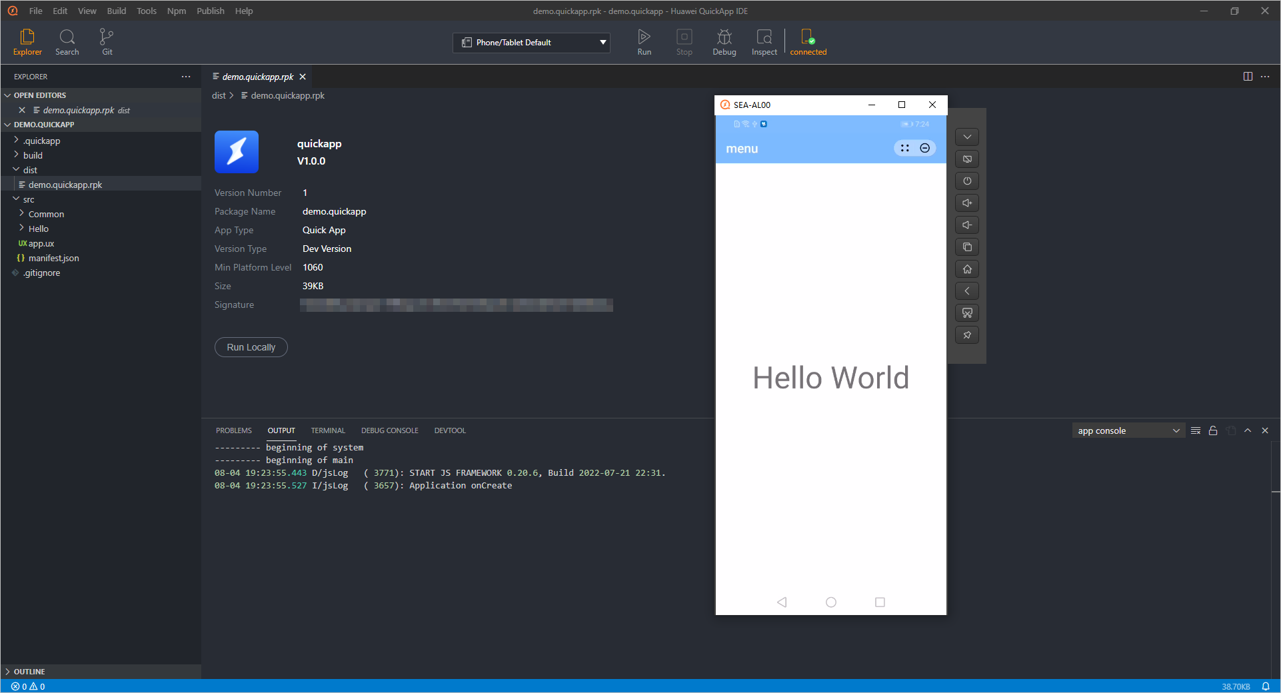This screenshot has width=1281, height=693.
Task: Open the Search view
Action: (67, 42)
